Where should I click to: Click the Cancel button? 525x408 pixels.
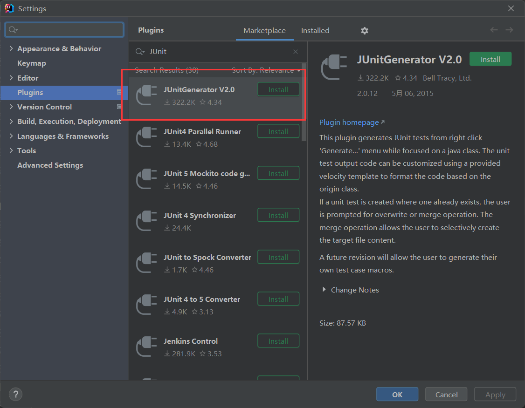click(x=446, y=394)
